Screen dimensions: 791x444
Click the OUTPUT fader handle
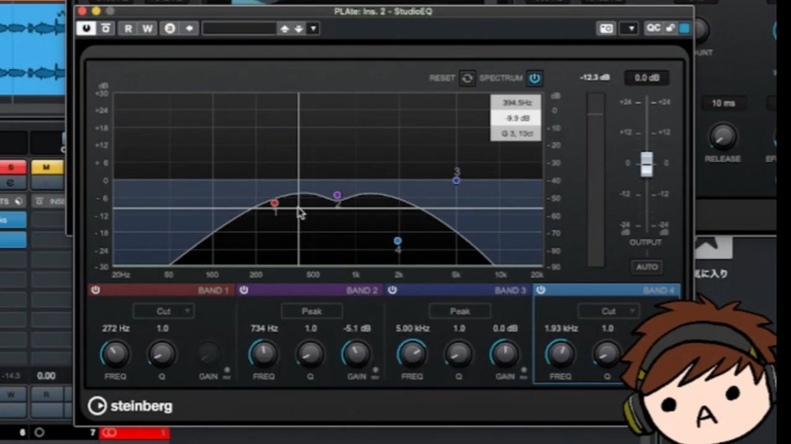click(646, 164)
